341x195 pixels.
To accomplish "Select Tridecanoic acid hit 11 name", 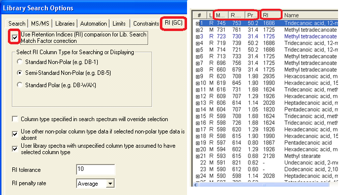I will [311, 90].
